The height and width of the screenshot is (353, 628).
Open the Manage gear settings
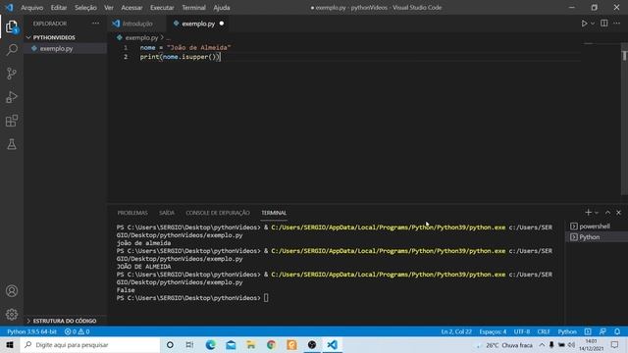click(12, 314)
